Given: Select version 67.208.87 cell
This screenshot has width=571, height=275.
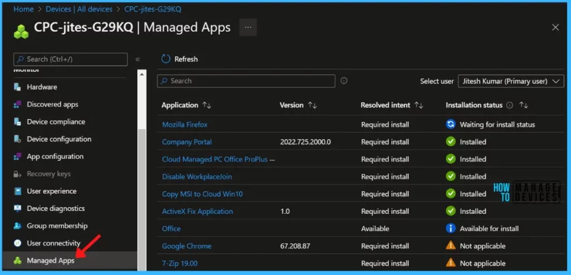Looking at the screenshot, I should [295, 246].
